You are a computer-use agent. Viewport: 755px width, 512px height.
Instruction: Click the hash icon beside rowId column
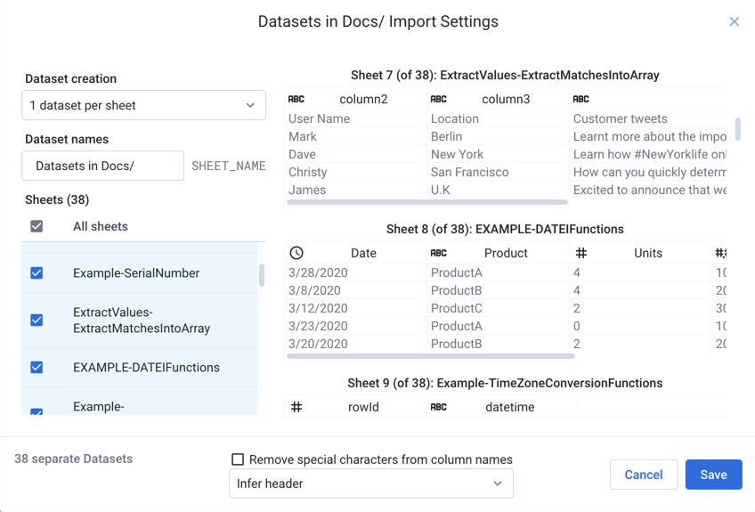point(296,408)
